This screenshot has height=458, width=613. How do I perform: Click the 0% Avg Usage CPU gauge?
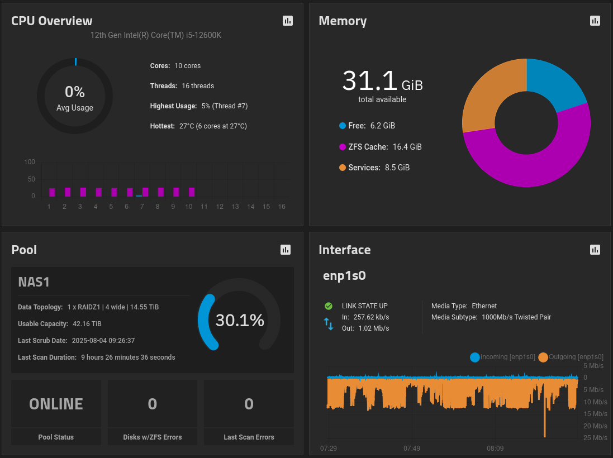click(75, 96)
